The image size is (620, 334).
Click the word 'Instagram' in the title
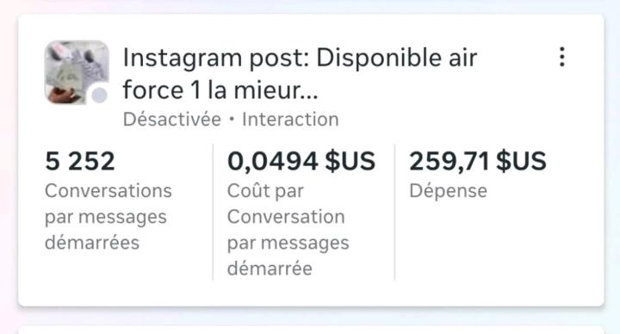(x=183, y=58)
